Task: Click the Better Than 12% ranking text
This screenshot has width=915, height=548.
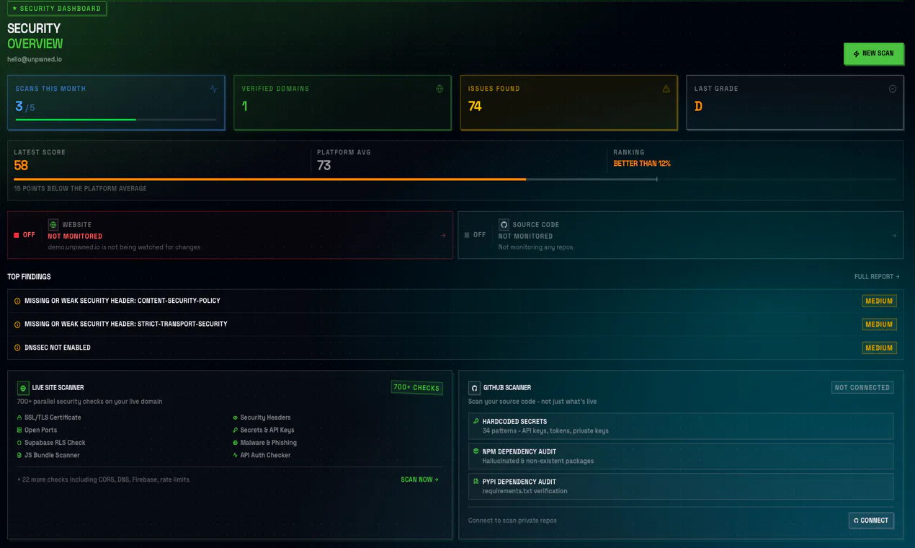Action: [642, 164]
